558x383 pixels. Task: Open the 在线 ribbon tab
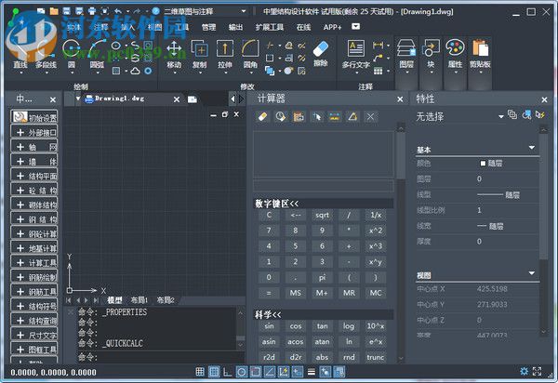(x=303, y=27)
